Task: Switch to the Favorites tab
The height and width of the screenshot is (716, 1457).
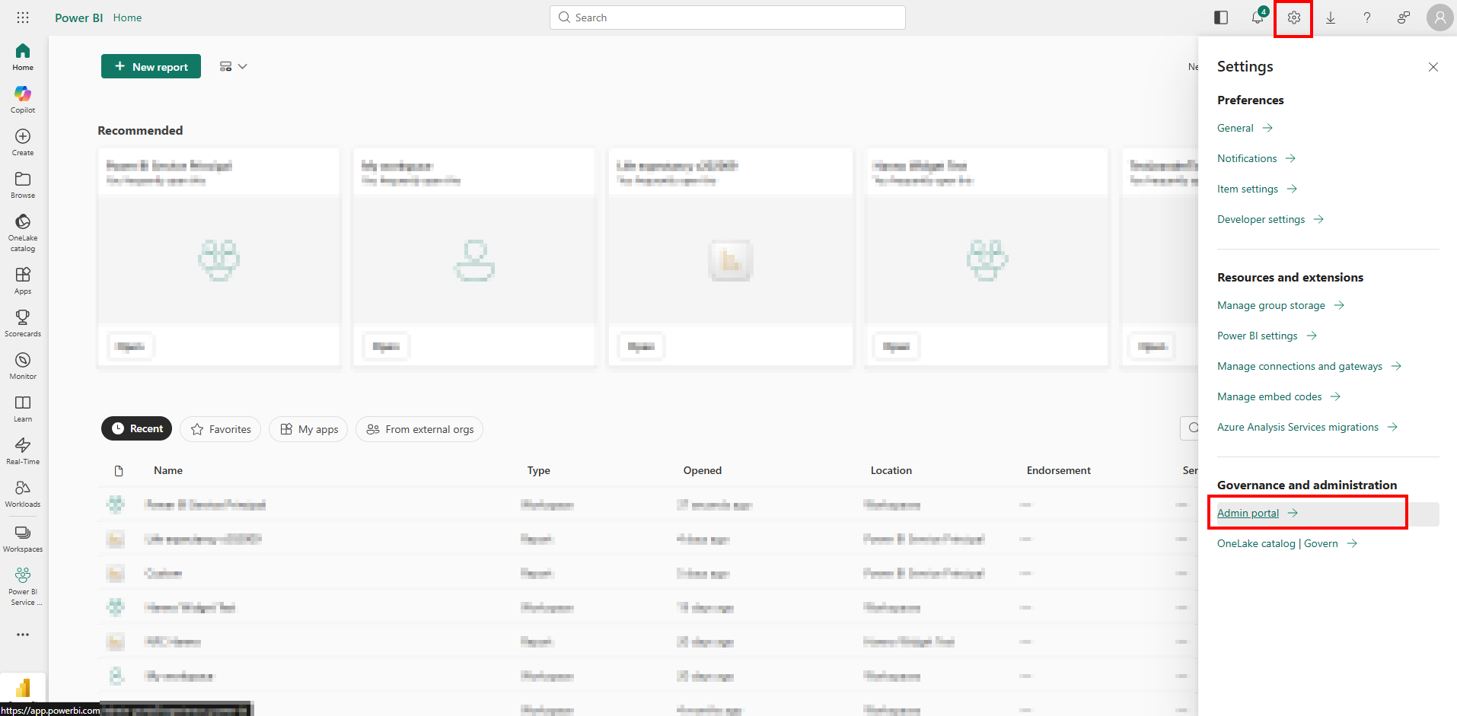Action: (x=221, y=429)
